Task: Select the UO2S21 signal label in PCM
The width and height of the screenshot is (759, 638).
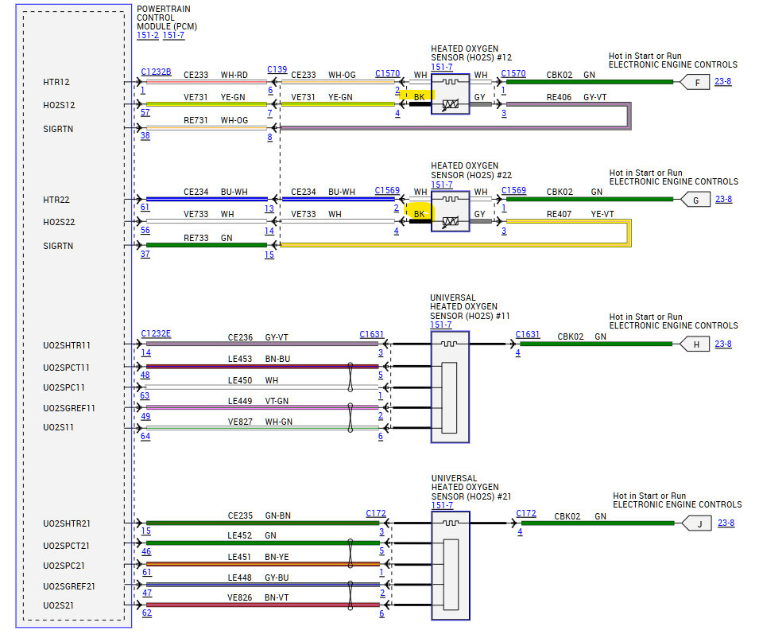Action: (58, 605)
